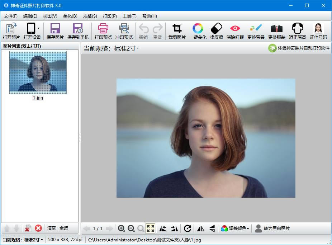Open 更换服装 clothing replacement
332x245 pixels.
coord(276,31)
